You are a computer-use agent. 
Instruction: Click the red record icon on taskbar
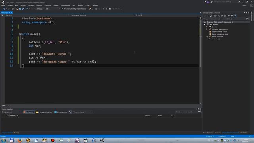coord(53,140)
